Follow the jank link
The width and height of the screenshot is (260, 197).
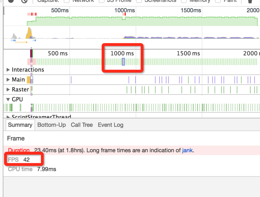point(188,150)
